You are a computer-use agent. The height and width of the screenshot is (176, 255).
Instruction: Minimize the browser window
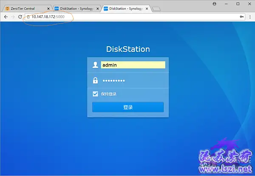226,4
